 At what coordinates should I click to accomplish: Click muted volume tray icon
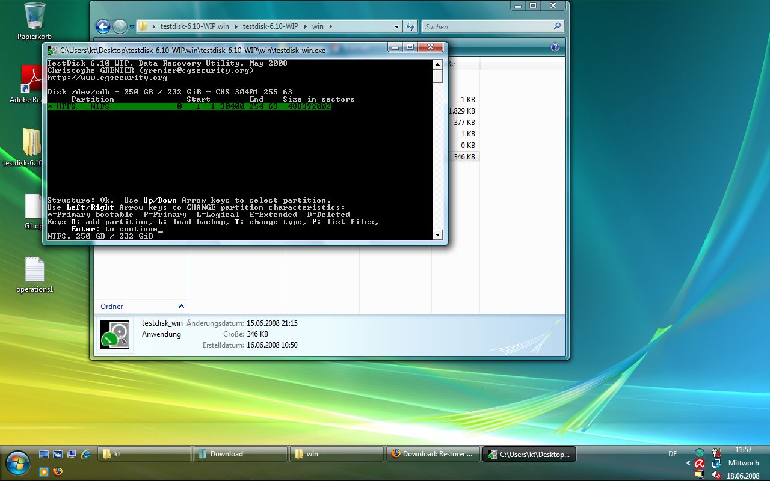(x=716, y=475)
